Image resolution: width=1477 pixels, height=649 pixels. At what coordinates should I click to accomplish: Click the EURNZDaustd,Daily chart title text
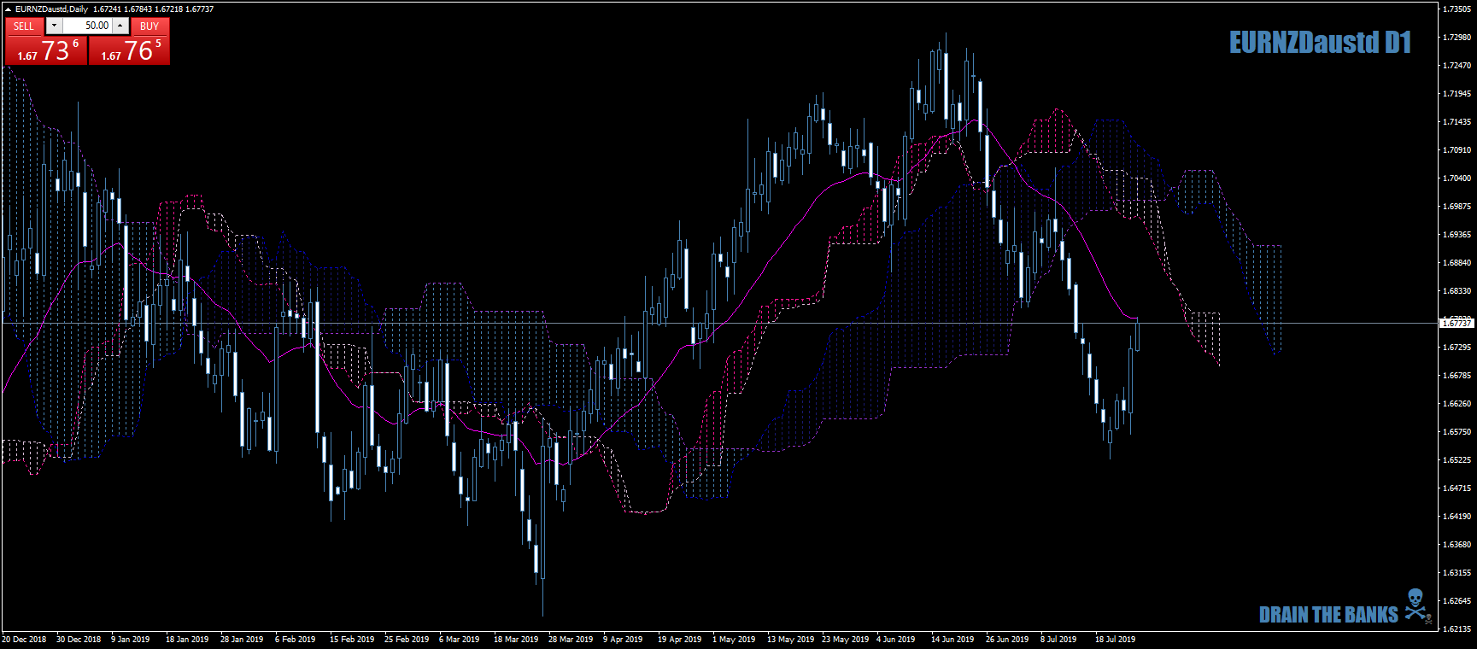[51, 9]
